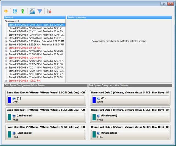Screen dimensions: 176x146
Task: Click info icon on C: before session
Action: (x=14, y=98)
